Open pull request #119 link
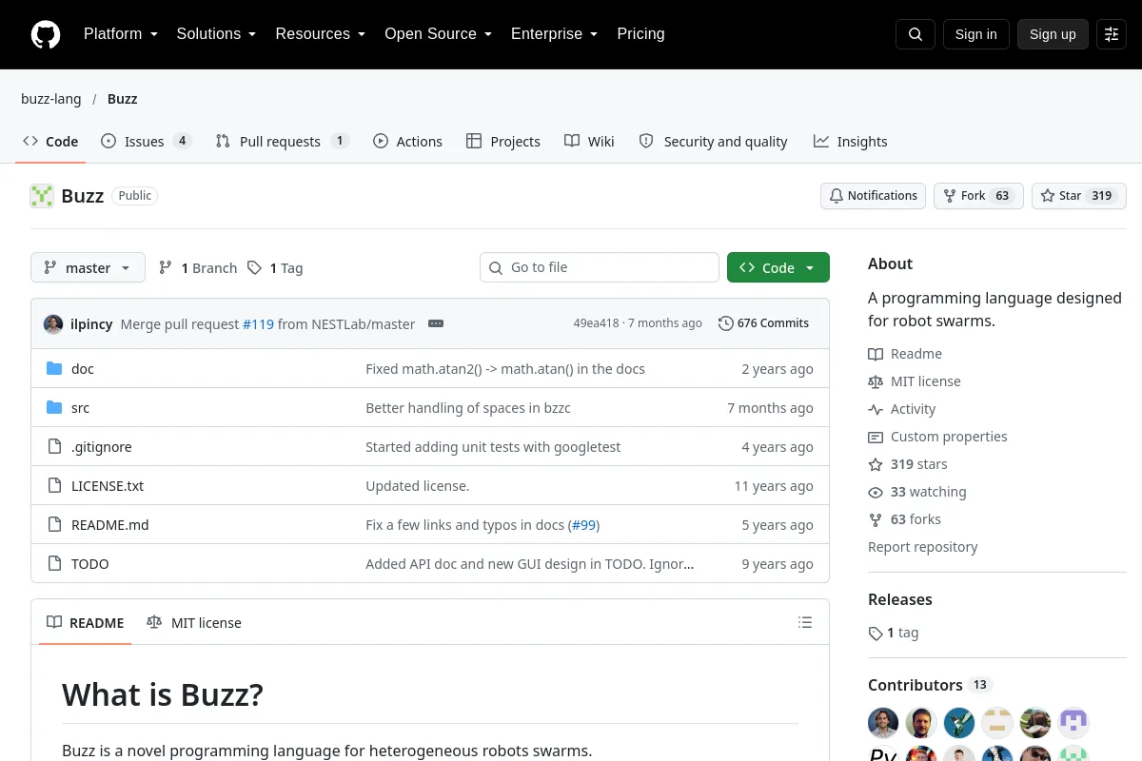 [258, 324]
